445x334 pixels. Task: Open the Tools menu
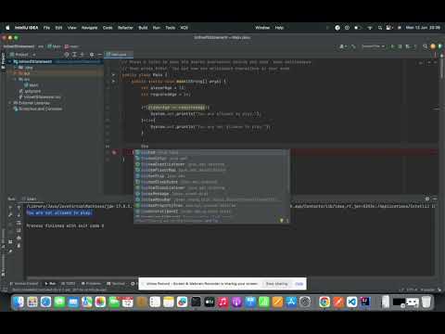pyautogui.click(x=170, y=28)
